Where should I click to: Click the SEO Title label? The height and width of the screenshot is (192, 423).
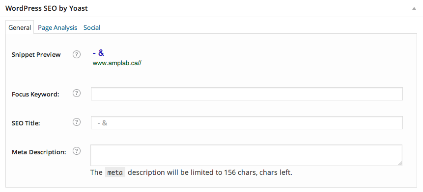(x=26, y=123)
